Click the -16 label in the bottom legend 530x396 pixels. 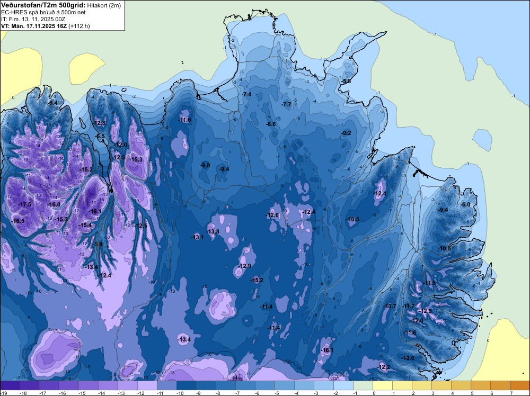(62, 393)
